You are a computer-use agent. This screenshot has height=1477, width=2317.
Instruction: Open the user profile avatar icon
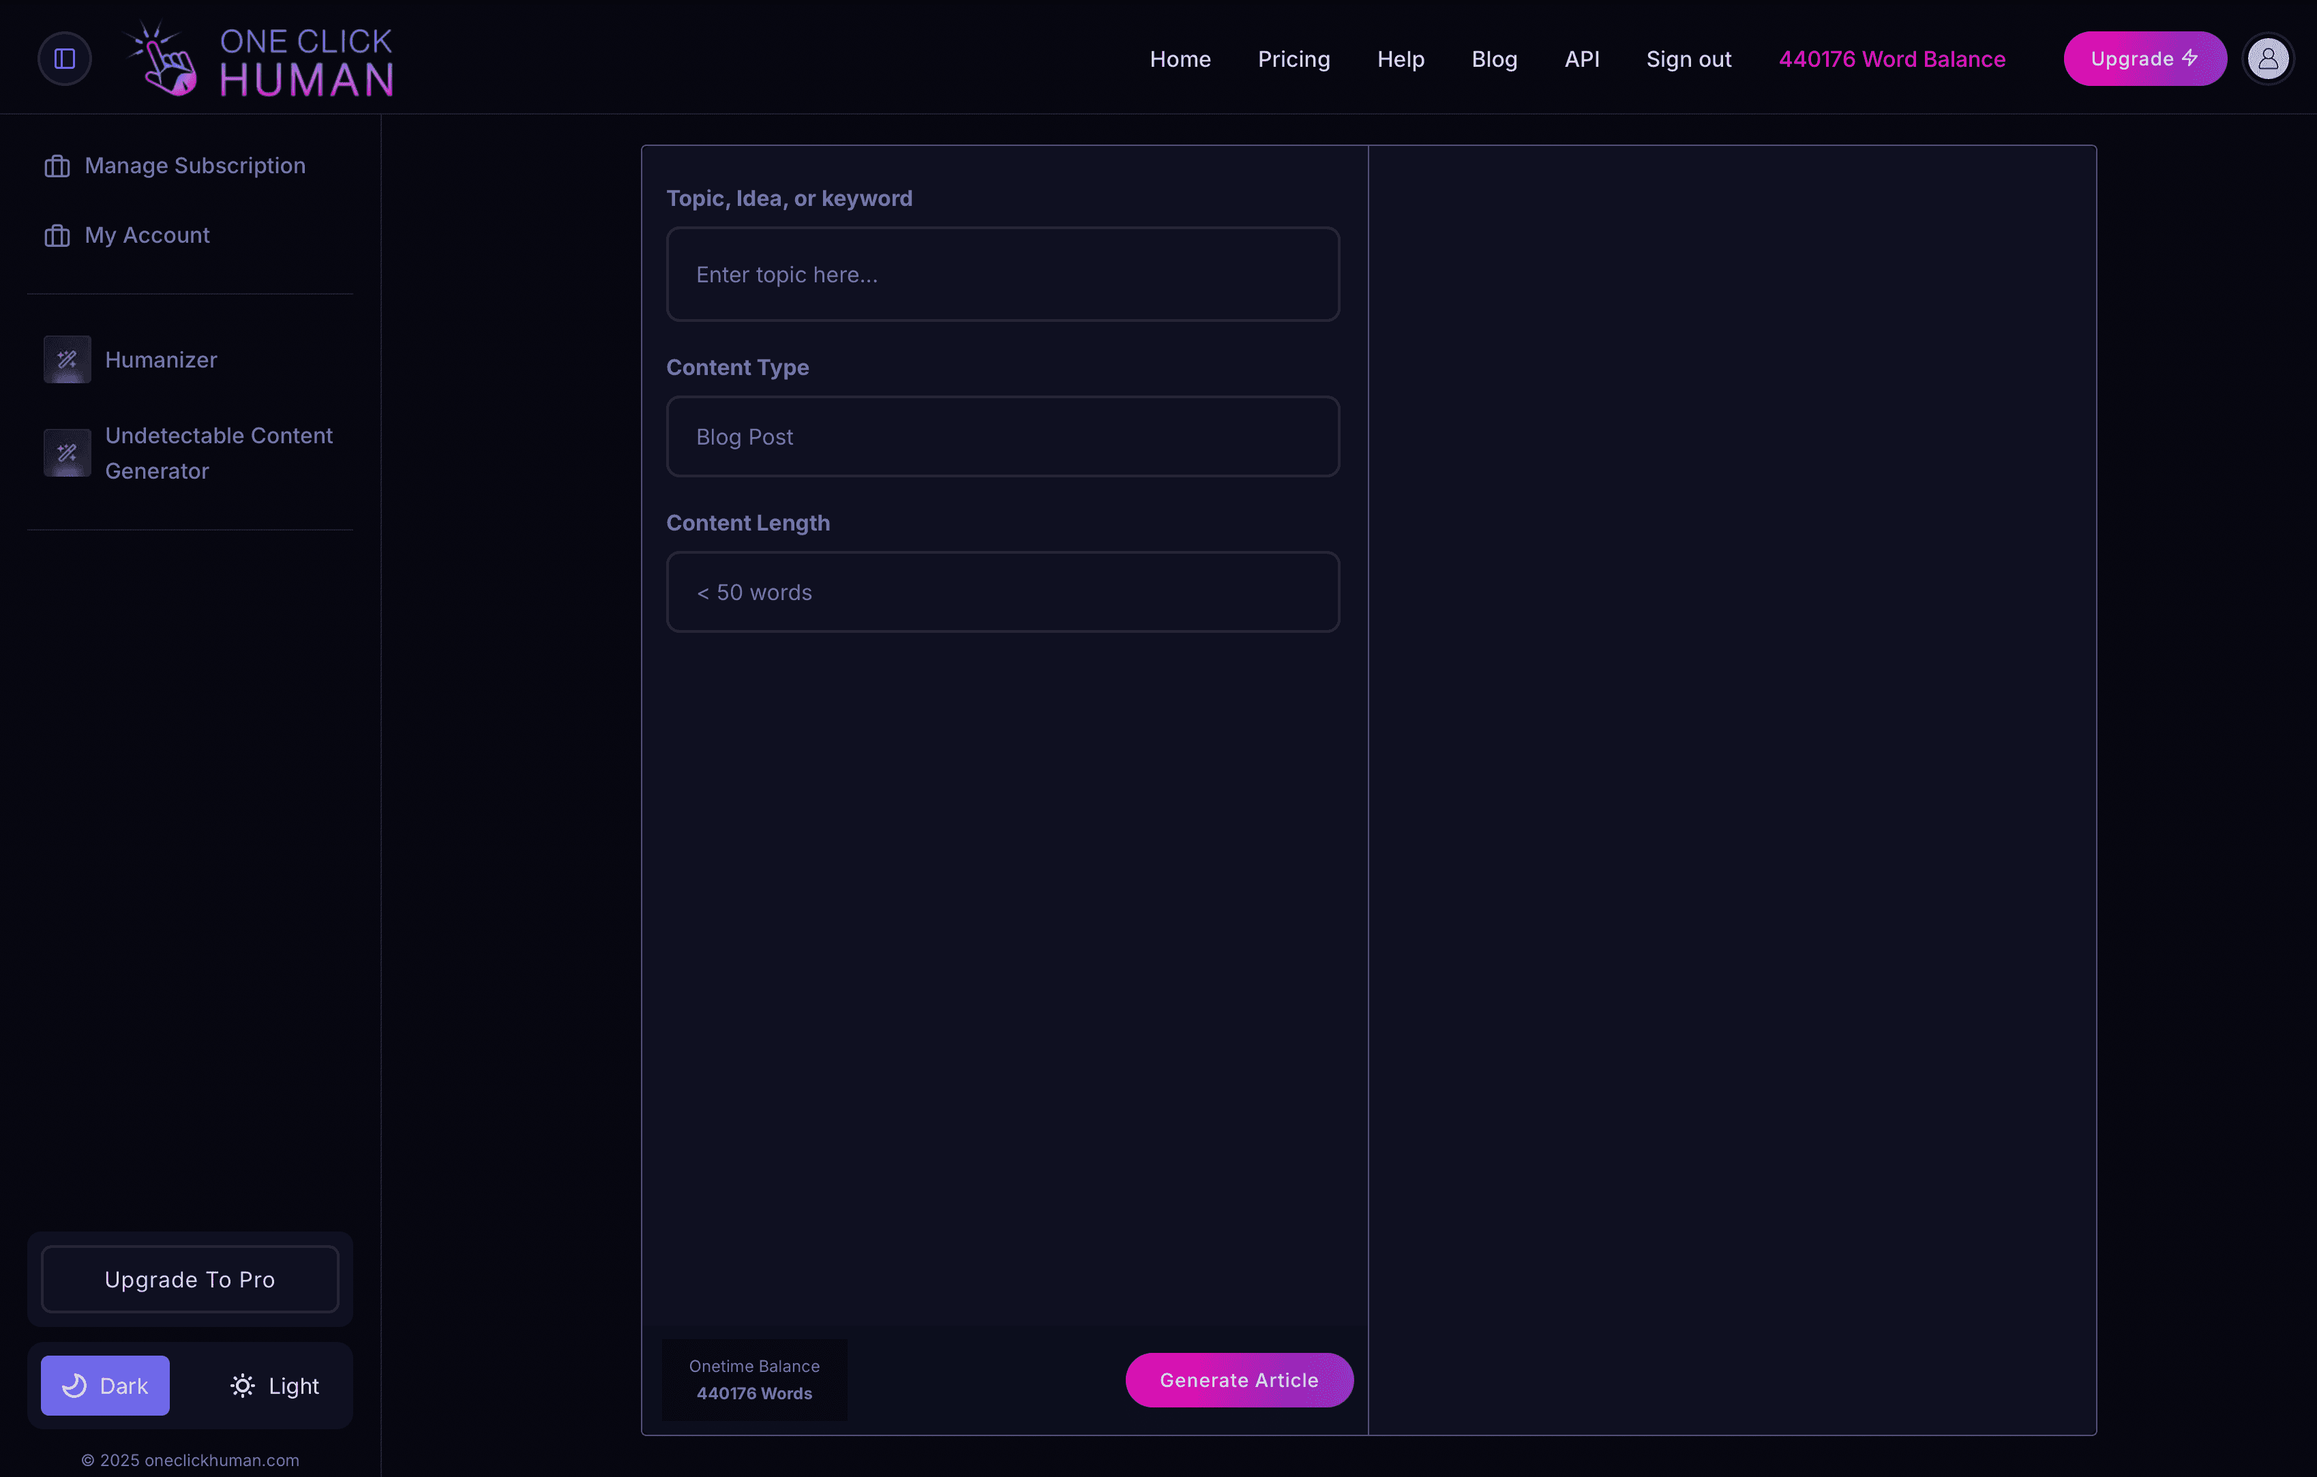(x=2268, y=59)
